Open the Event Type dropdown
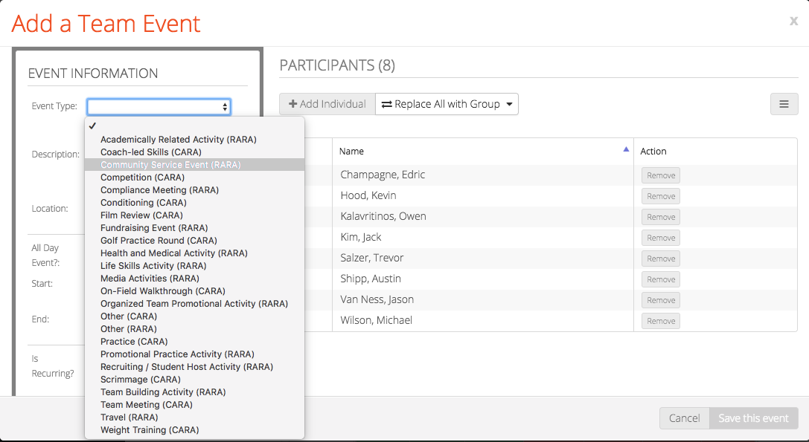 point(159,107)
